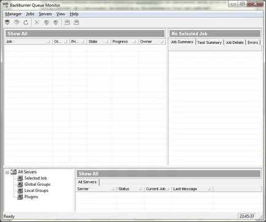Switch to the Errors tab
The height and width of the screenshot is (222, 266).
(x=253, y=42)
